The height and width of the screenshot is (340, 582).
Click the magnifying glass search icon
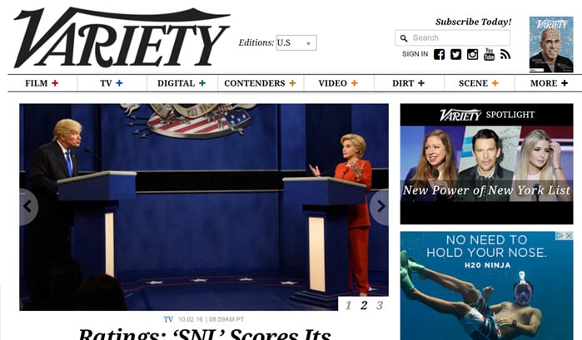coord(404,37)
